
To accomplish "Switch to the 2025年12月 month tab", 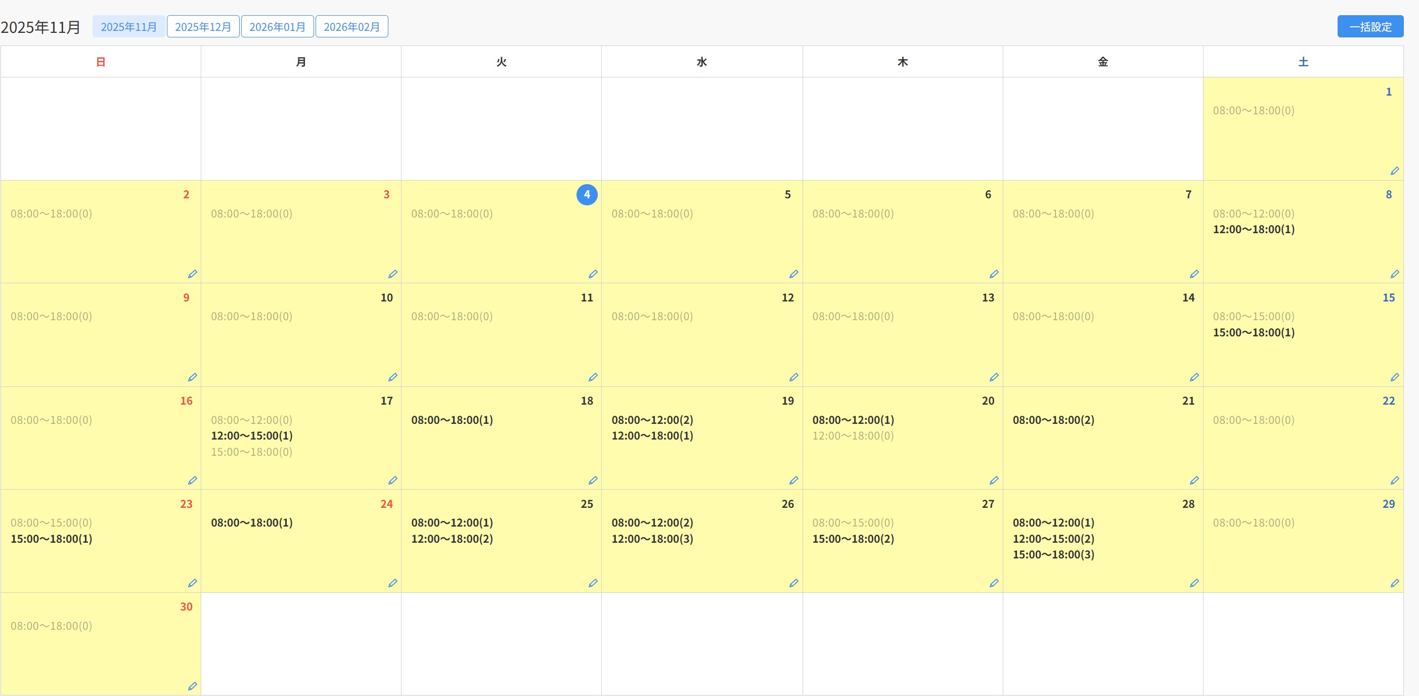I will click(203, 26).
